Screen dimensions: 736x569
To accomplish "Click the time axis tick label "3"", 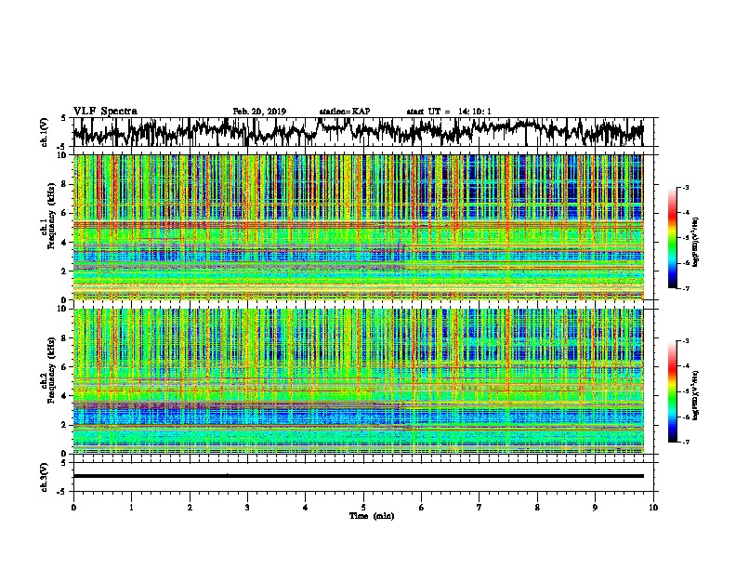I will click(x=247, y=508).
